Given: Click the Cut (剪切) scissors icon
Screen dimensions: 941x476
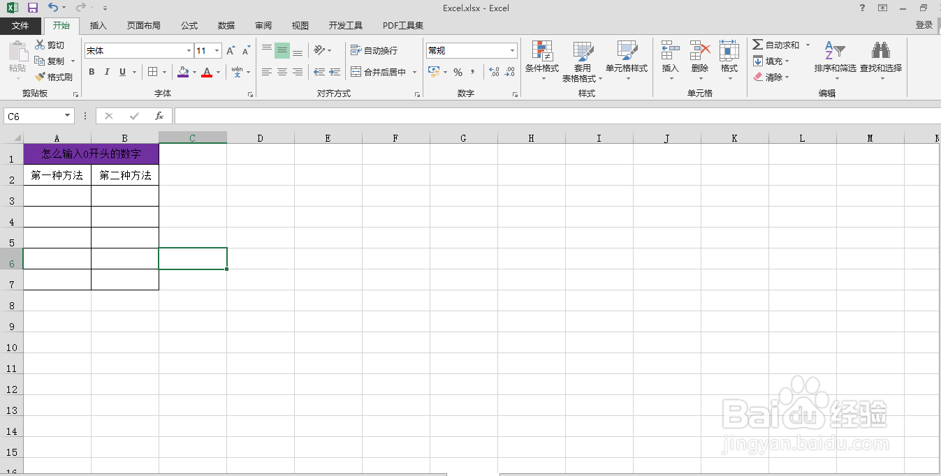Looking at the screenshot, I should coord(40,45).
